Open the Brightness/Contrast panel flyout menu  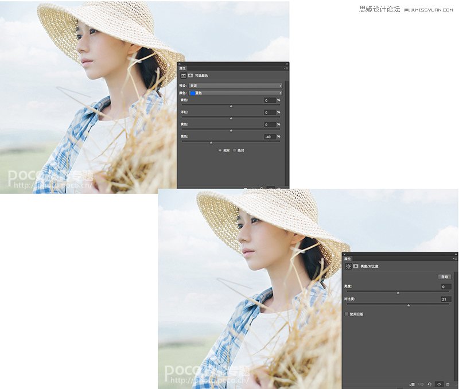pos(455,259)
